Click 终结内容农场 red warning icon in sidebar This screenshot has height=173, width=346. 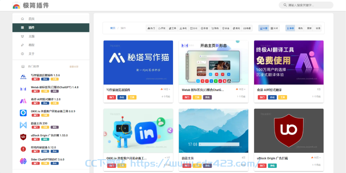coord(23,149)
